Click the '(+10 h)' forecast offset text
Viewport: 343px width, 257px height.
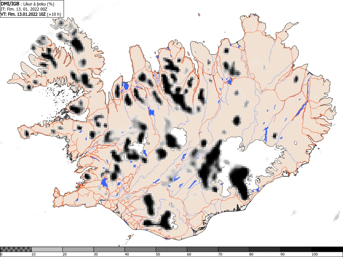(x=54, y=14)
